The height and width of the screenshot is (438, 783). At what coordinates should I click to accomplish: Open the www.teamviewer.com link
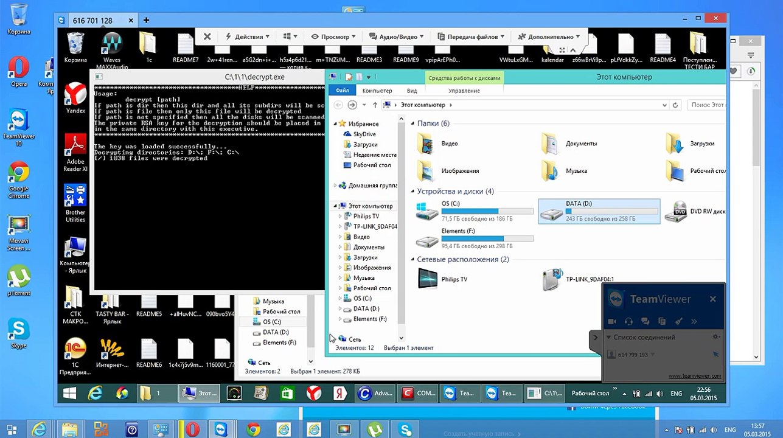tap(694, 376)
